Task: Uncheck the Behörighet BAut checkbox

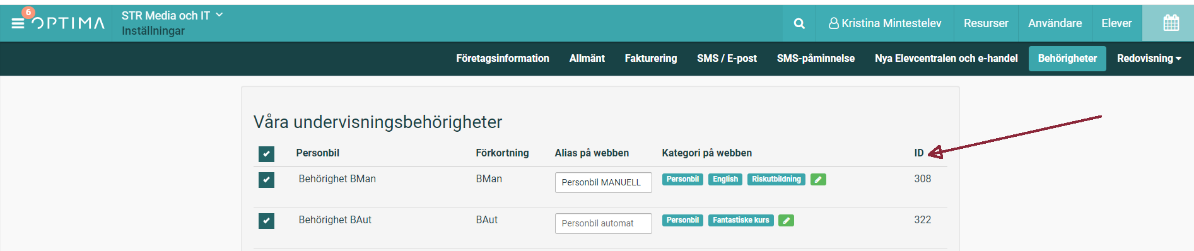Action: [x=266, y=221]
